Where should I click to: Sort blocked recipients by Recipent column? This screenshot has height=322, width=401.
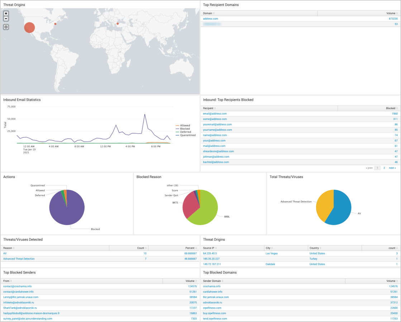[209, 108]
